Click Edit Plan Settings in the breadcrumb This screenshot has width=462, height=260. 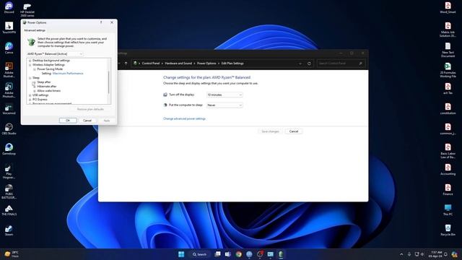(232, 64)
